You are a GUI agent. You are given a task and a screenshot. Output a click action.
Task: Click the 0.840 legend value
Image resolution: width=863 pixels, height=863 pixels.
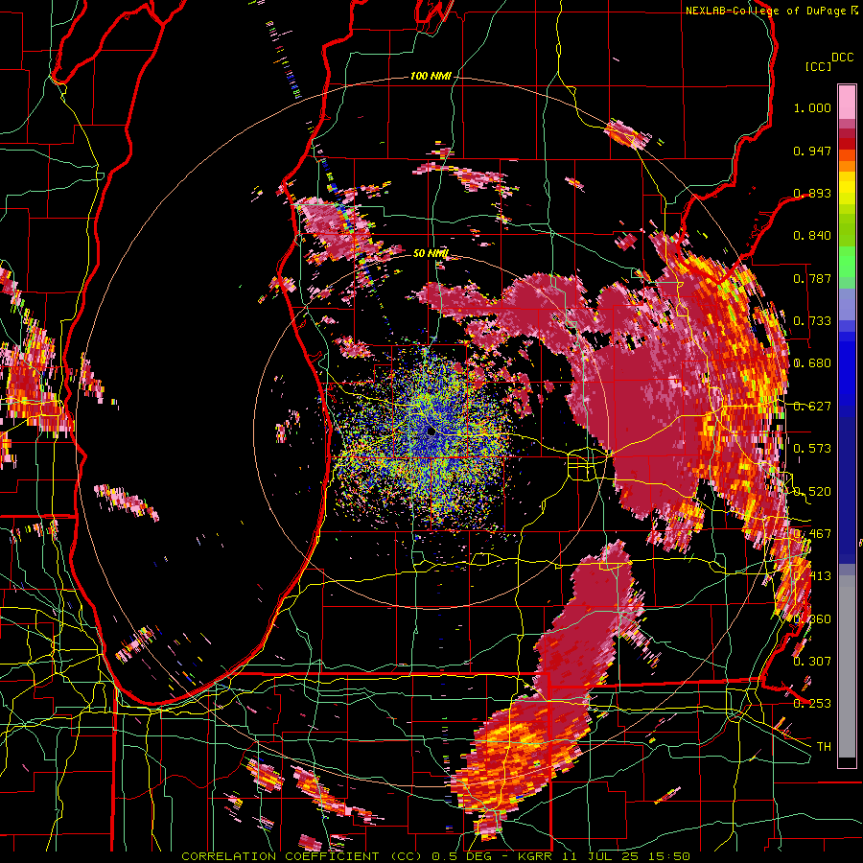(x=812, y=236)
